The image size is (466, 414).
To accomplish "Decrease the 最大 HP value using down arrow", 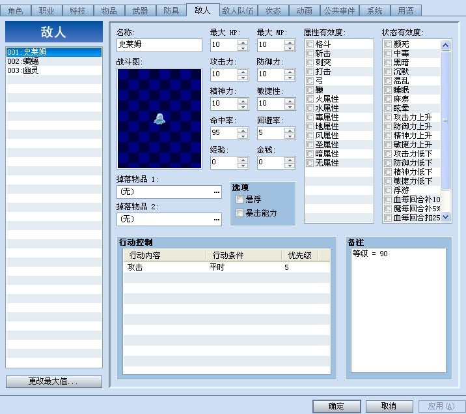I will click(x=243, y=48).
